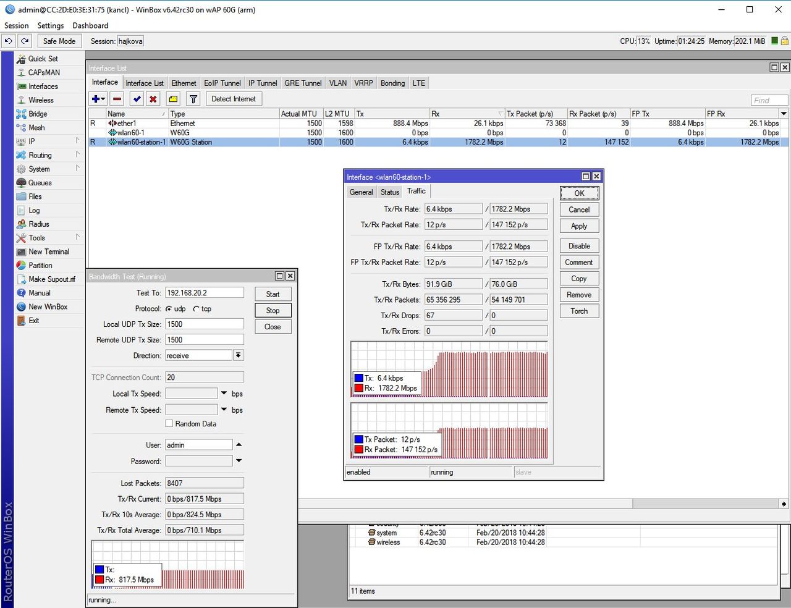Open the Session menu
This screenshot has height=608, width=791.
click(17, 25)
